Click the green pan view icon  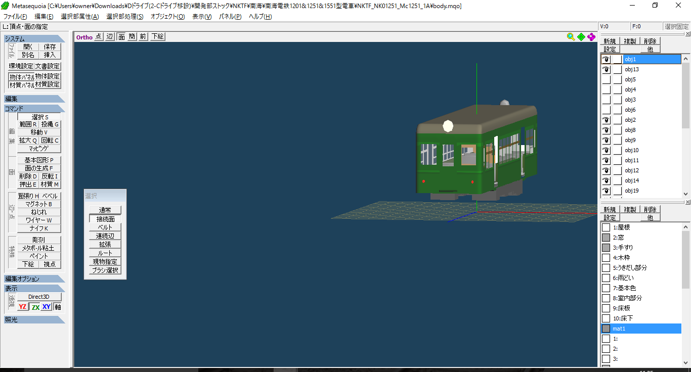(x=581, y=36)
